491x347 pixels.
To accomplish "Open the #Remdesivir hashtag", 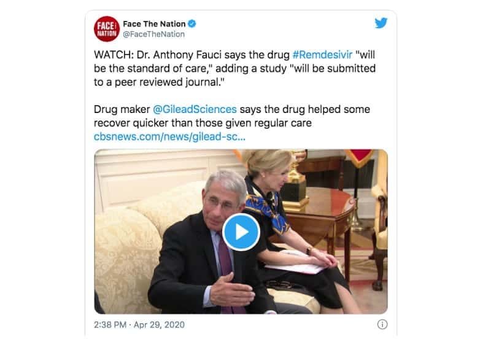I will coord(323,55).
